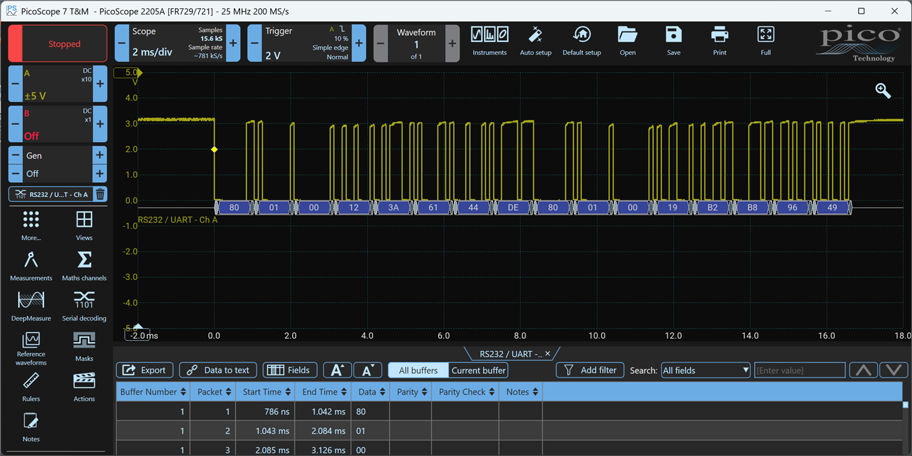
Task: Open Waveform 1 of 1 navigator
Action: 416,43
